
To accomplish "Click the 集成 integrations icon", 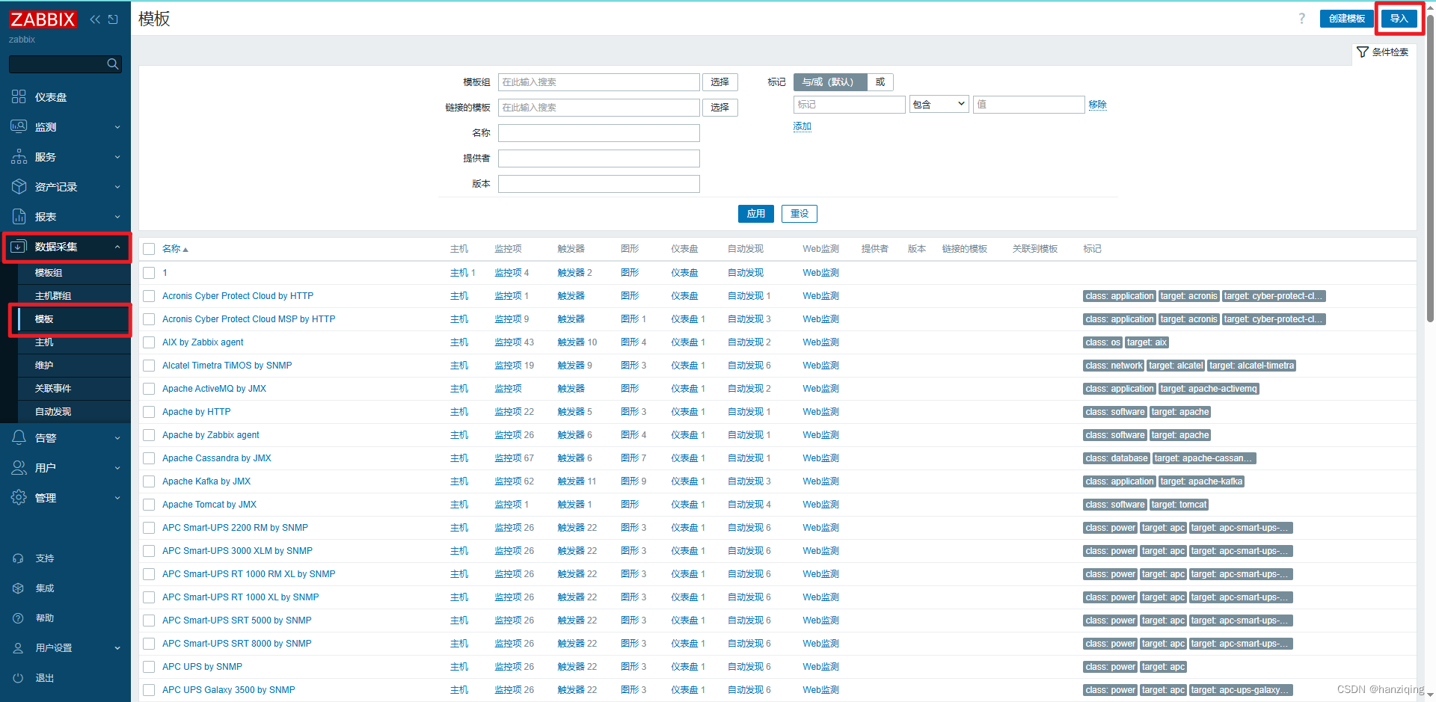I will [x=19, y=588].
